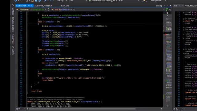Click the arrow icon before else if (bitDepth == 24)

coord(53,10)
